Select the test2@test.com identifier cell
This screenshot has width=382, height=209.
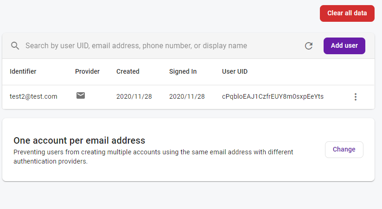coord(33,96)
